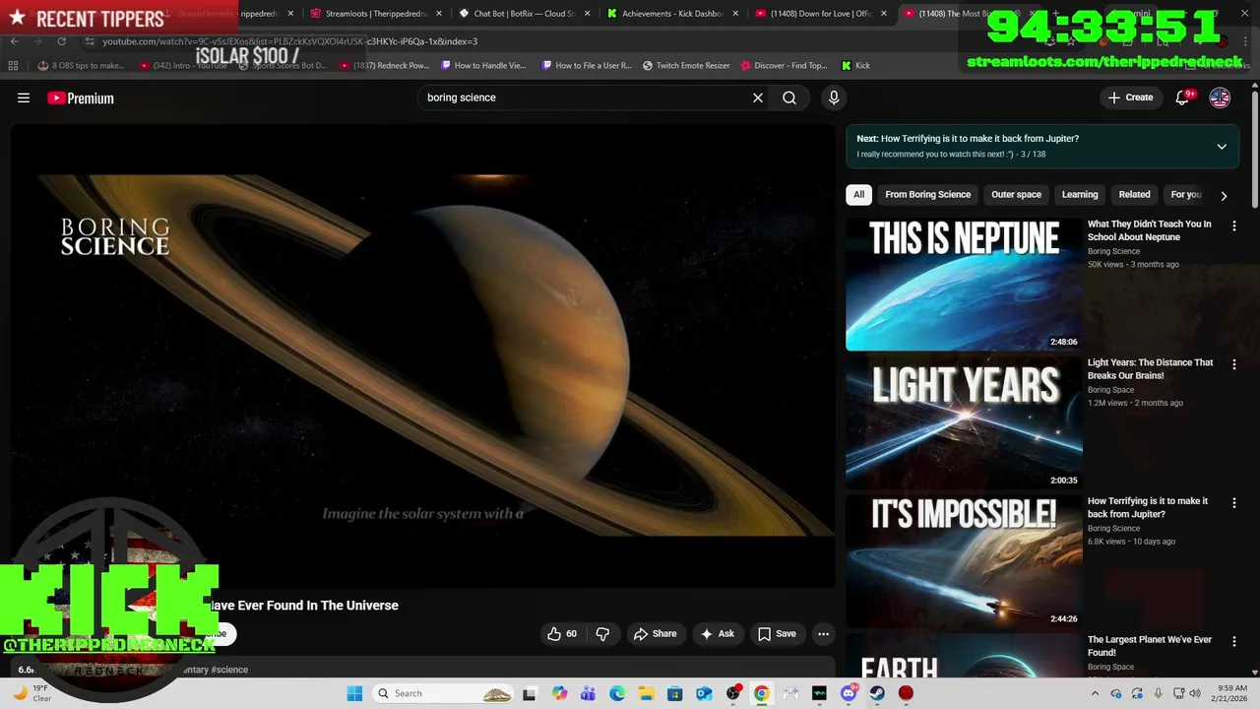Open more actions ellipsis under video
Screen dimensions: 1260x709
(824, 634)
